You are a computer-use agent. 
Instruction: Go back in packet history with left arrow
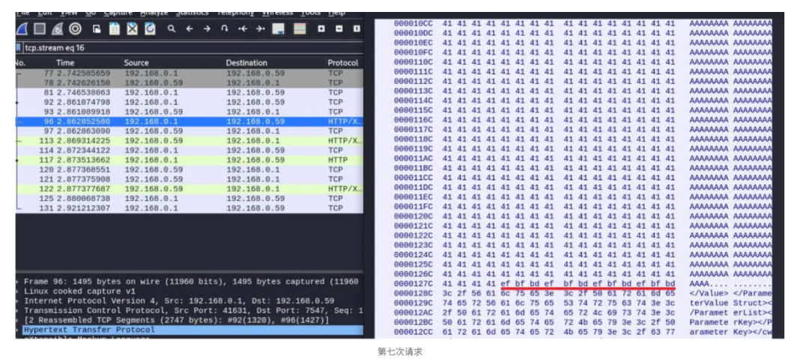click(190, 29)
